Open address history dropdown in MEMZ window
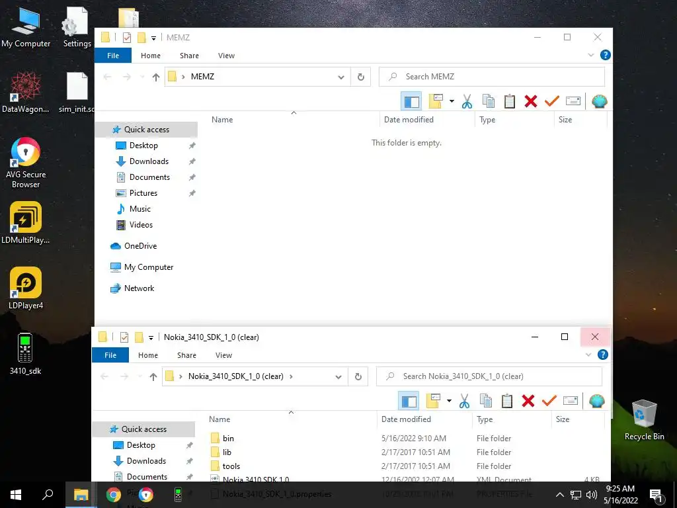This screenshot has width=677, height=508. [x=341, y=77]
